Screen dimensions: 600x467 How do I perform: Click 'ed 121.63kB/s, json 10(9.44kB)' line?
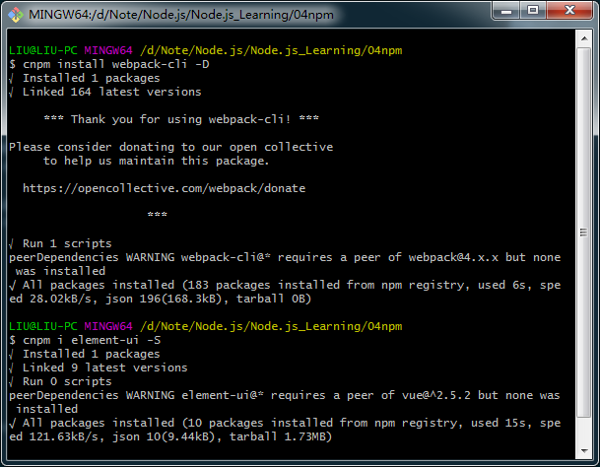(170, 436)
